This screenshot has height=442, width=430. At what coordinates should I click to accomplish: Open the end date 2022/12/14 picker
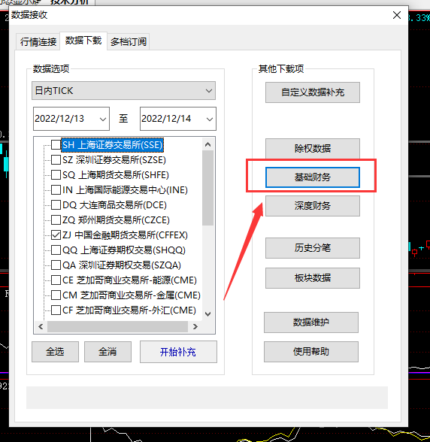(x=178, y=119)
